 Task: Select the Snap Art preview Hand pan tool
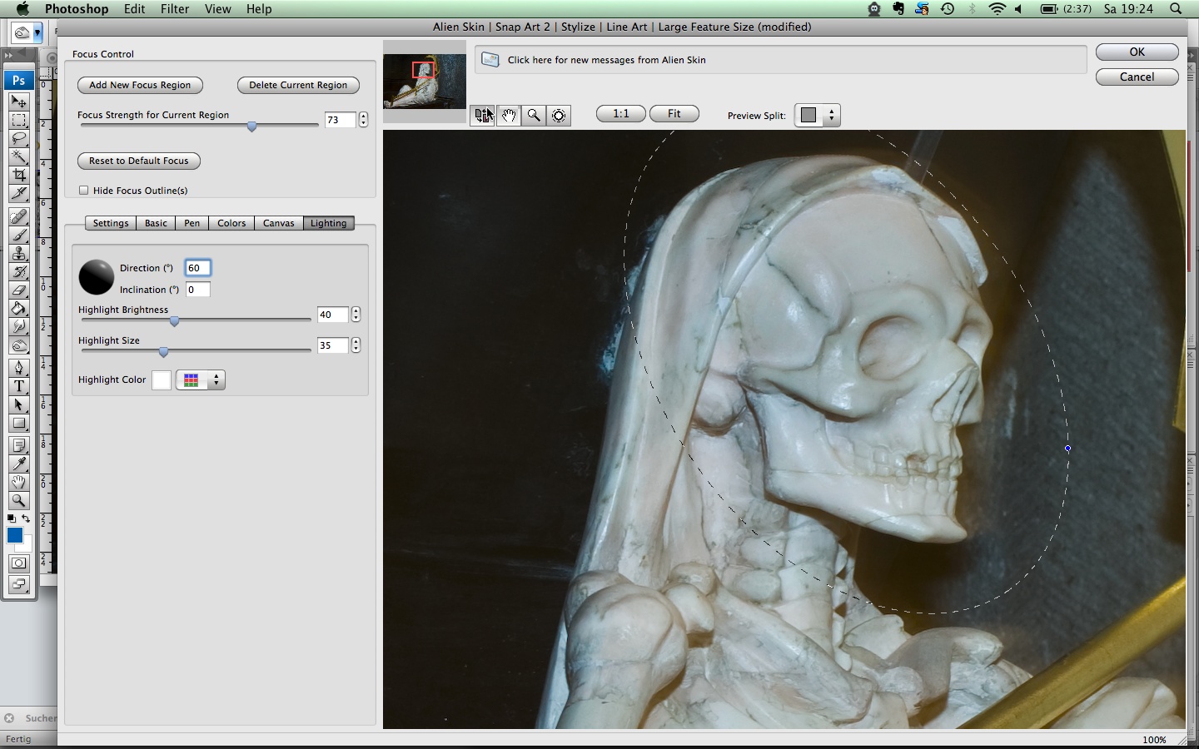pos(508,116)
